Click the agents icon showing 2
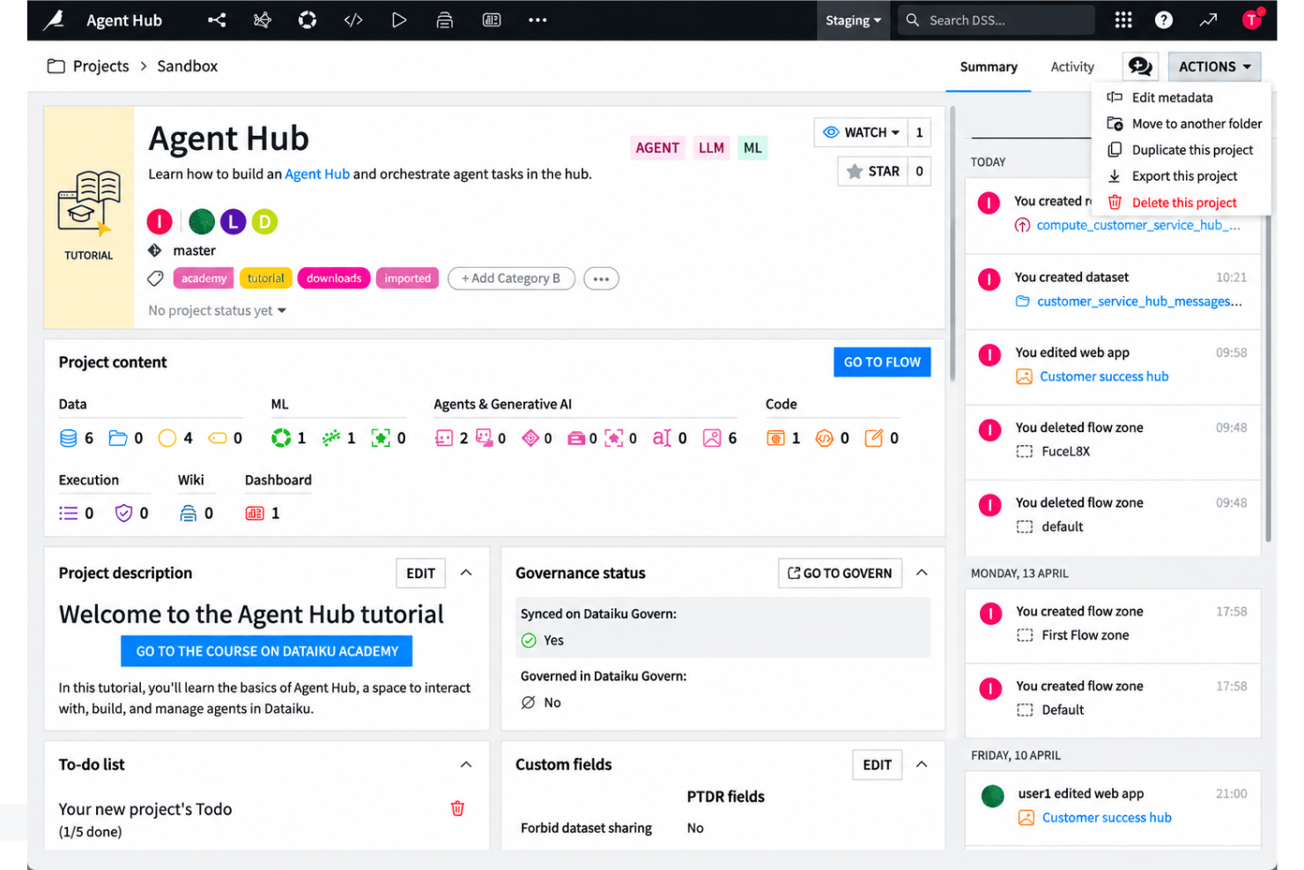Screen dimensions: 1304x870 click(x=444, y=438)
